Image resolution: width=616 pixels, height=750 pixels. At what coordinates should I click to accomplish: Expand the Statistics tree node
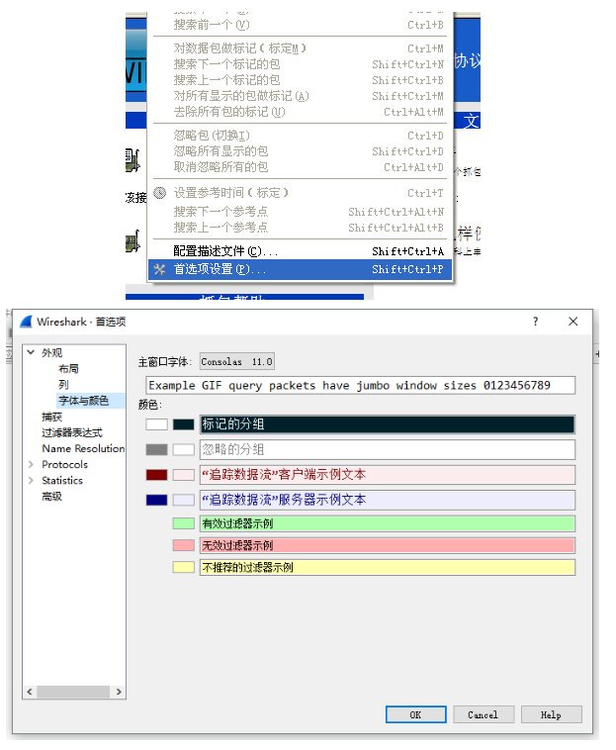pyautogui.click(x=31, y=480)
